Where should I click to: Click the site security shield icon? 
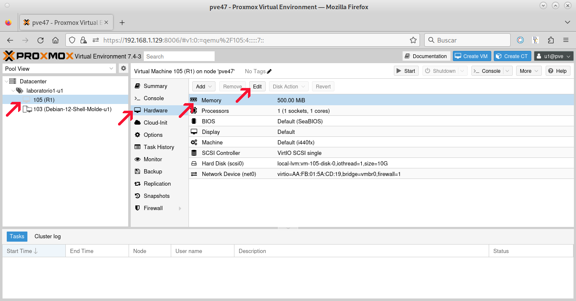[72, 40]
